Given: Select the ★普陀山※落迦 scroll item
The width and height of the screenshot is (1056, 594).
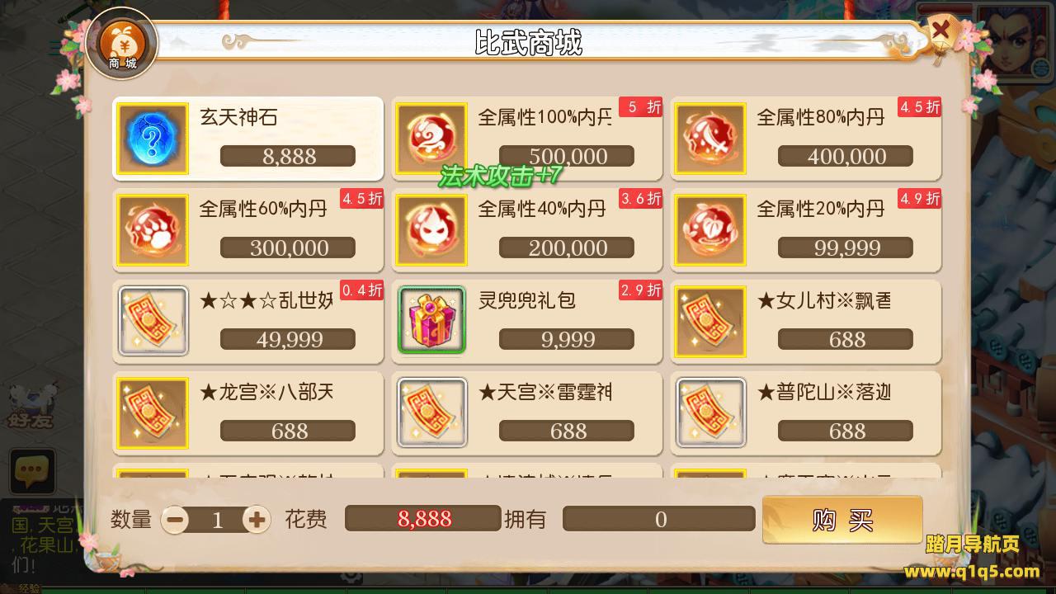Looking at the screenshot, I should click(x=806, y=413).
